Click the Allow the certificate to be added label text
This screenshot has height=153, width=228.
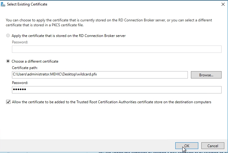click(111, 102)
